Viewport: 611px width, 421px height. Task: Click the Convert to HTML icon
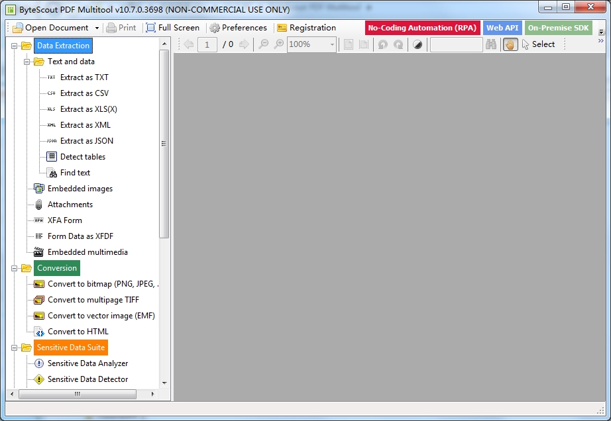[39, 332]
